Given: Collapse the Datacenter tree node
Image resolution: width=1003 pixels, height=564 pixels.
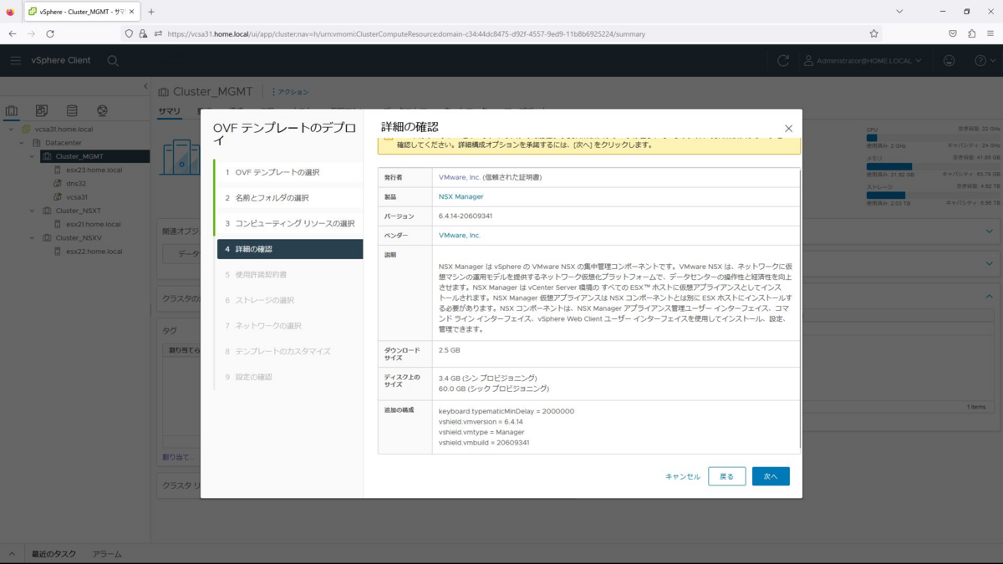Looking at the screenshot, I should tap(23, 143).
